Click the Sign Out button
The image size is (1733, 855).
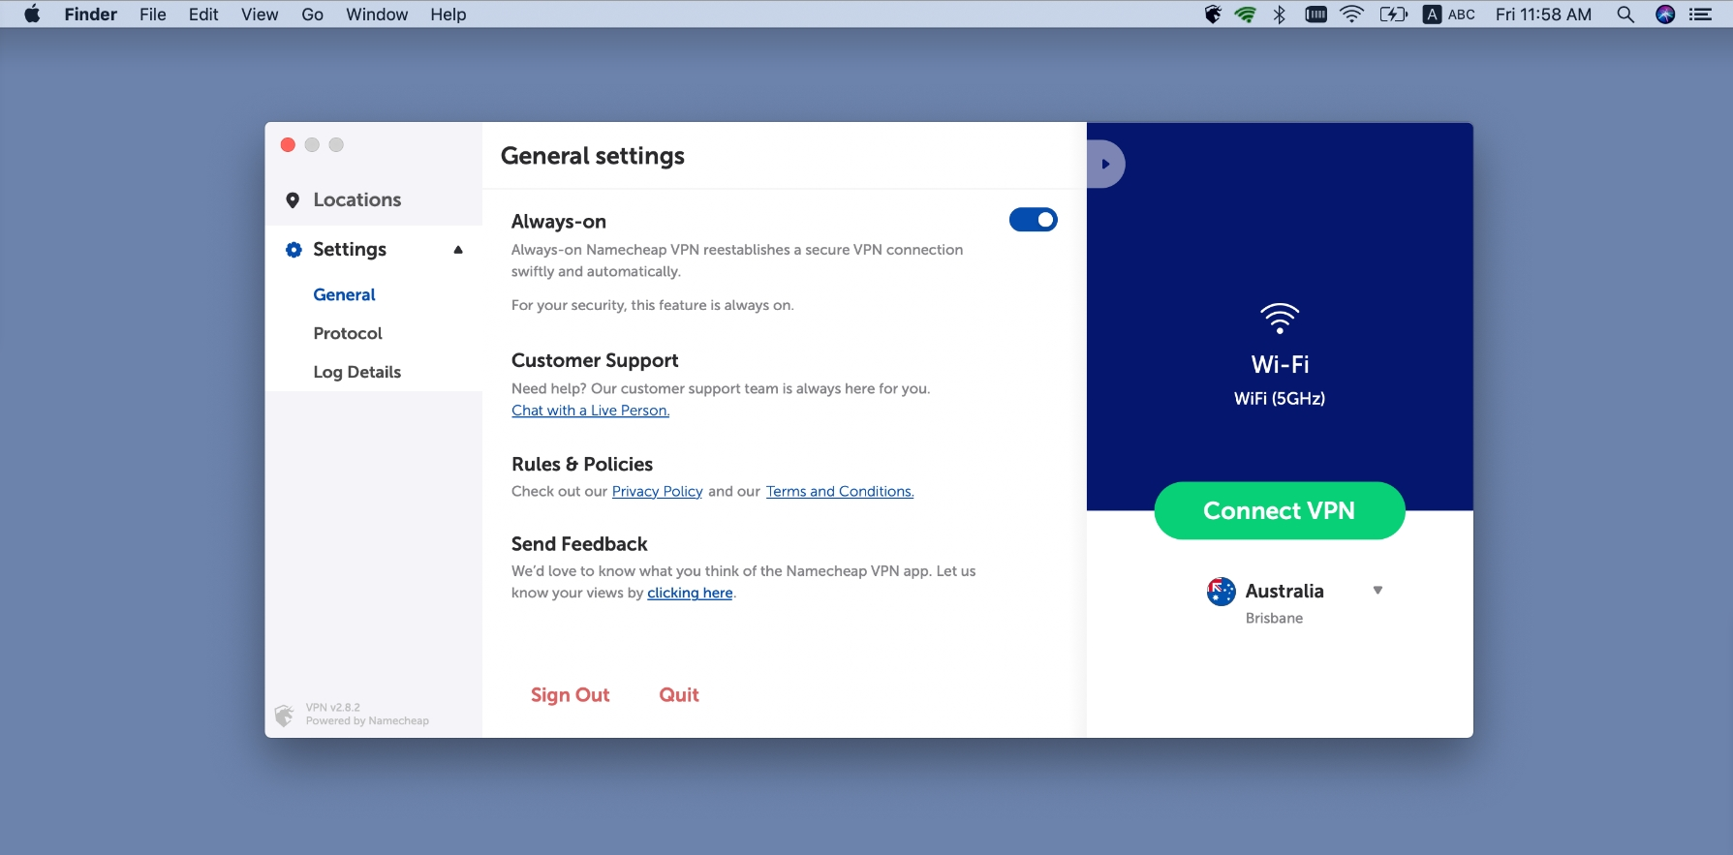(570, 695)
